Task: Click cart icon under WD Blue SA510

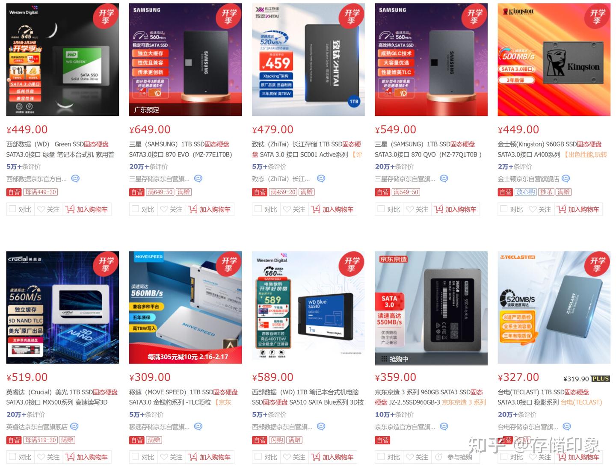Action: (316, 457)
